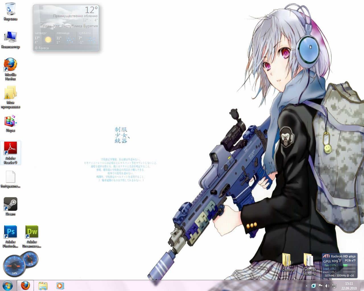The width and height of the screenshot is (364, 291).
Task: Click Firefox button in the taskbar
Action: point(26,286)
